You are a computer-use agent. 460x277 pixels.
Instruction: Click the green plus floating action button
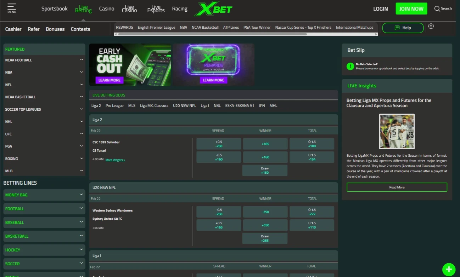click(449, 269)
